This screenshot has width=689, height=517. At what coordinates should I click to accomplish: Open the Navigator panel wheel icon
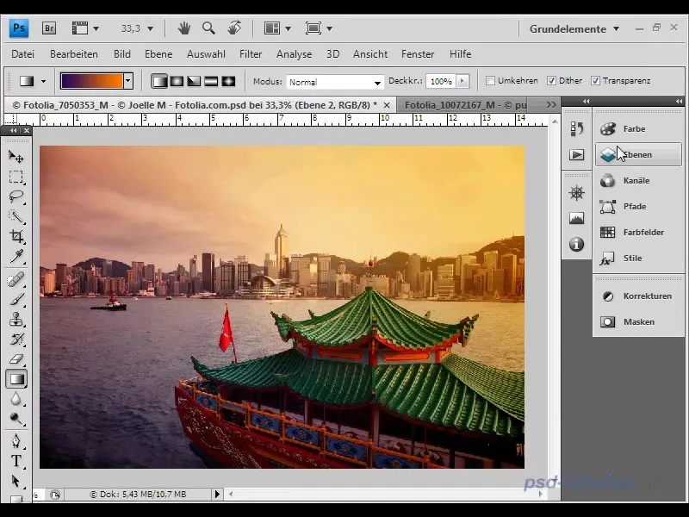[x=576, y=192]
